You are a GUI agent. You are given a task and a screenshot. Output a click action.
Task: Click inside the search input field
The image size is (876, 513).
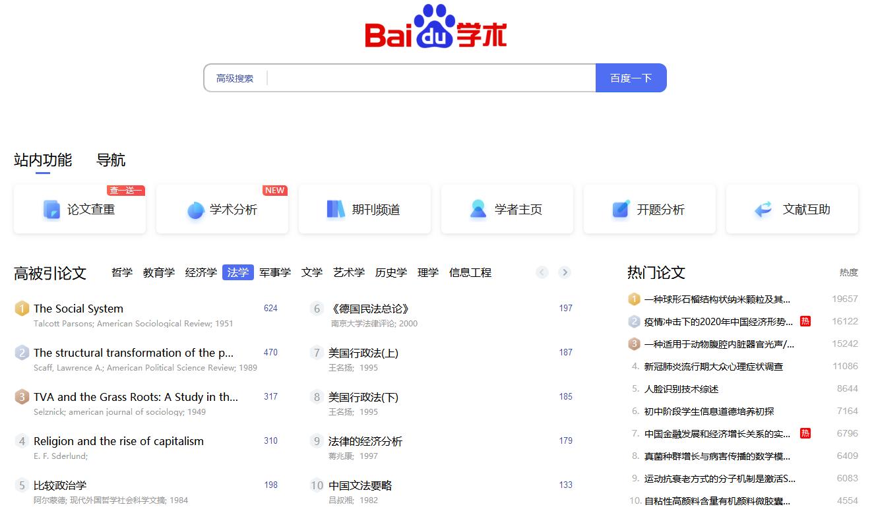click(429, 78)
